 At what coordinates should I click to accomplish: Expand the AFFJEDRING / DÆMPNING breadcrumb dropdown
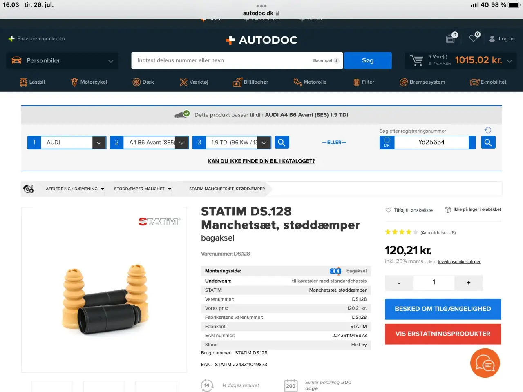point(102,189)
